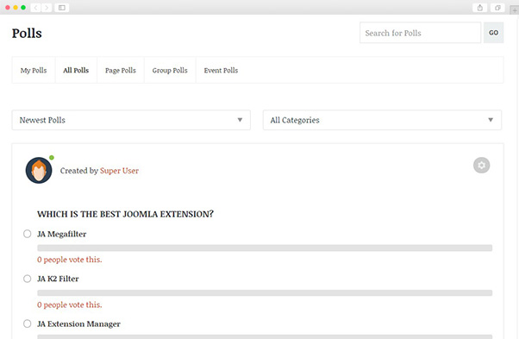Click the JA Megafilter vote progress bar
The height and width of the screenshot is (339, 519).
[x=265, y=248]
